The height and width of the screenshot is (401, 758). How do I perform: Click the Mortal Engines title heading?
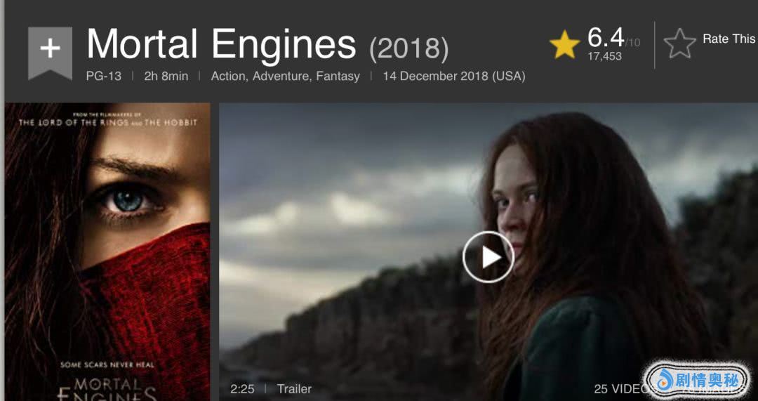[221, 44]
